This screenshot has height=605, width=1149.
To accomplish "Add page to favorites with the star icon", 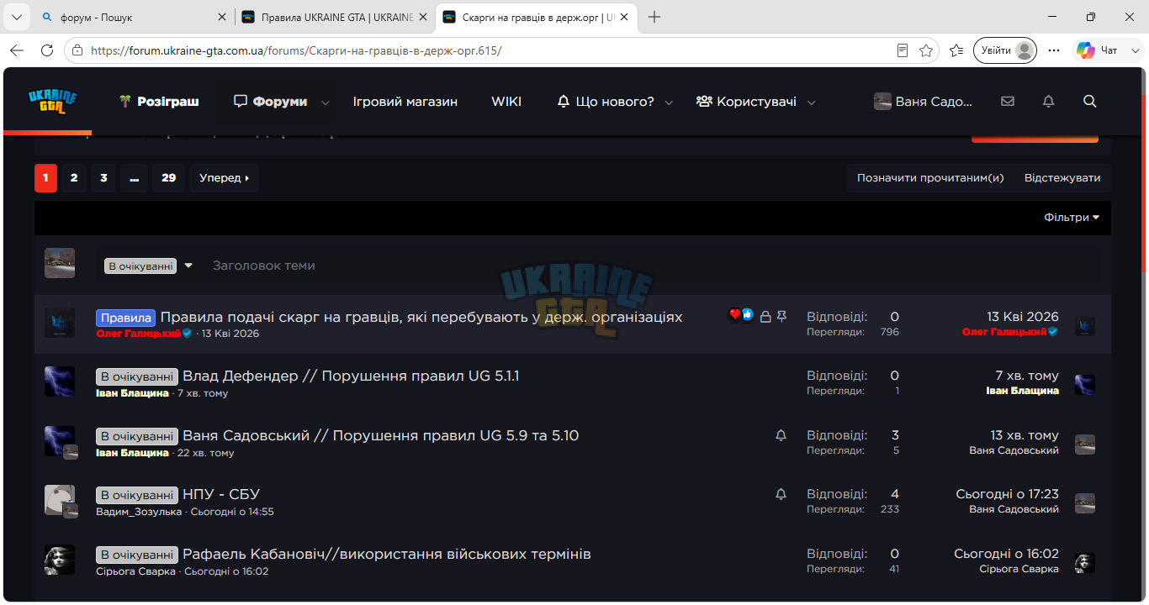I will point(926,50).
